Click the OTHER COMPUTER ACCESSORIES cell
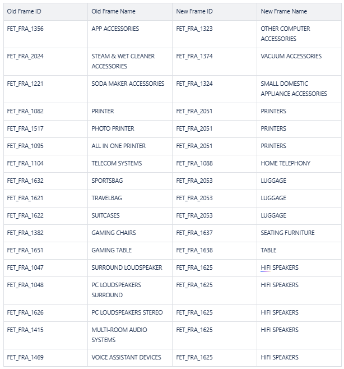 point(285,34)
